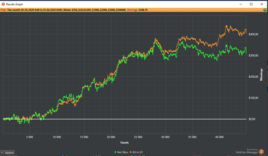Click the $400,00 axis label

click(x=253, y=34)
